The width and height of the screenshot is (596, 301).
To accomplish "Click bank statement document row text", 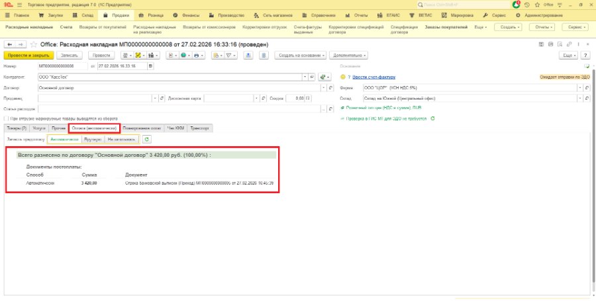I will [199, 183].
